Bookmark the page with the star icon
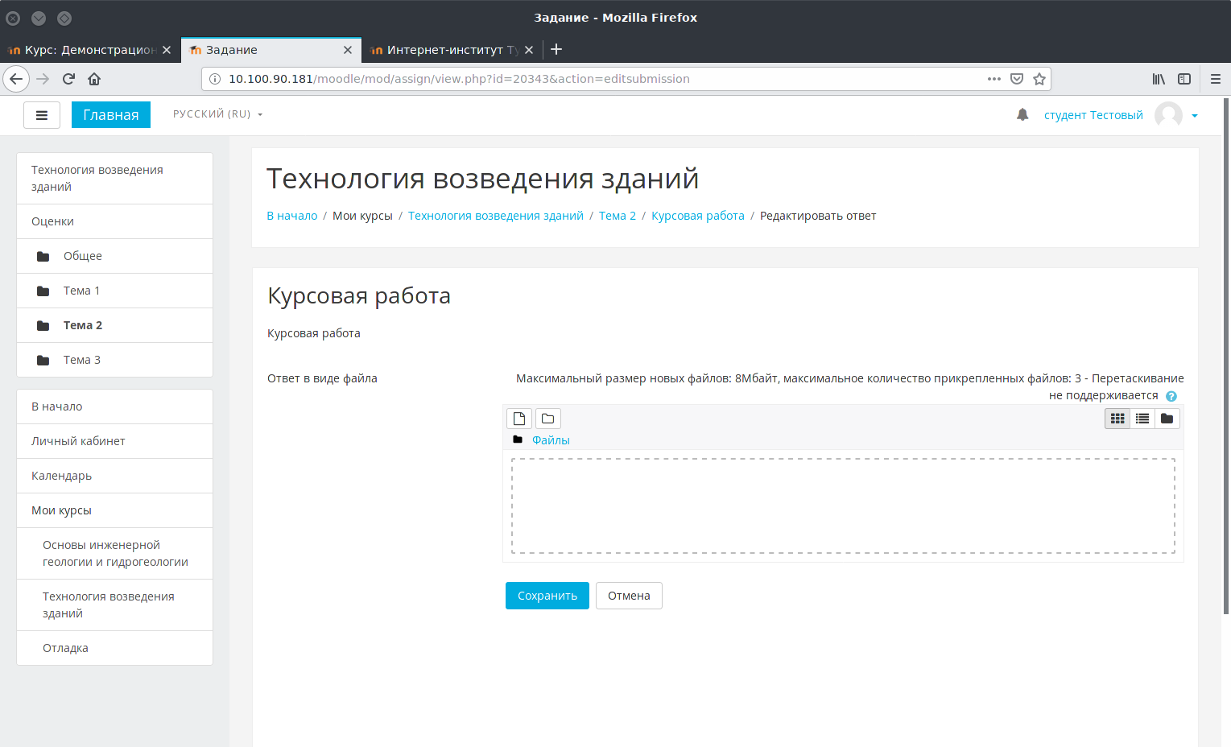Image resolution: width=1231 pixels, height=747 pixels. click(1039, 79)
